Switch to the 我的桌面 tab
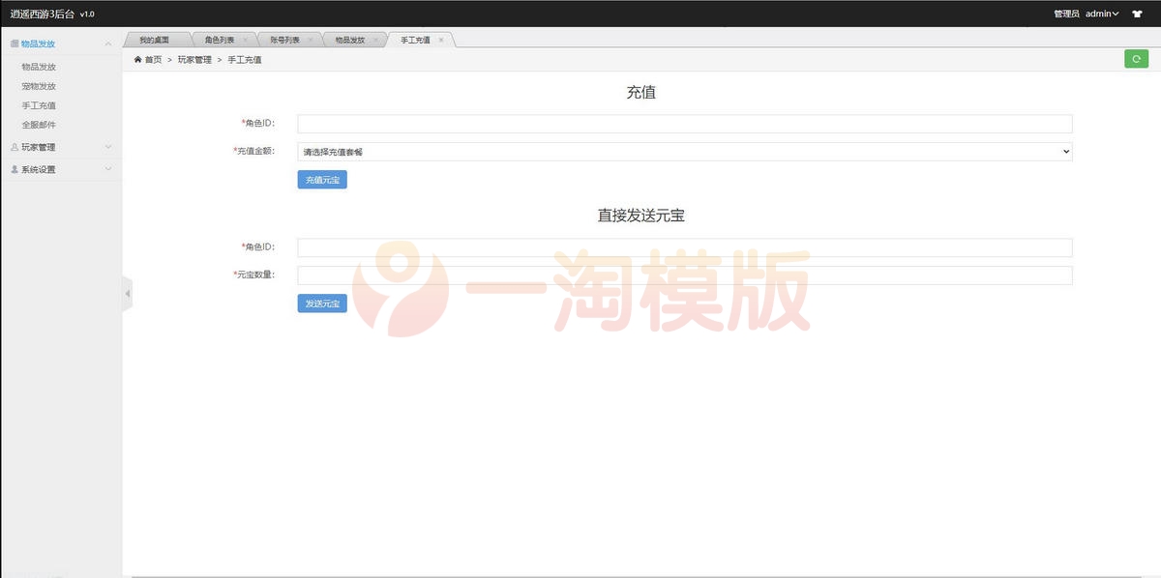The height and width of the screenshot is (578, 1161). point(155,40)
